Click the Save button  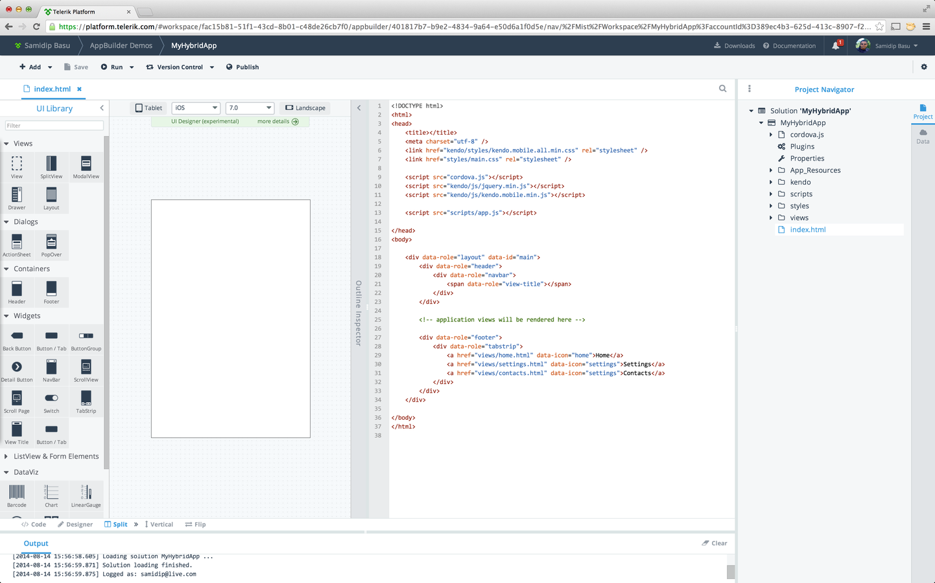click(76, 67)
